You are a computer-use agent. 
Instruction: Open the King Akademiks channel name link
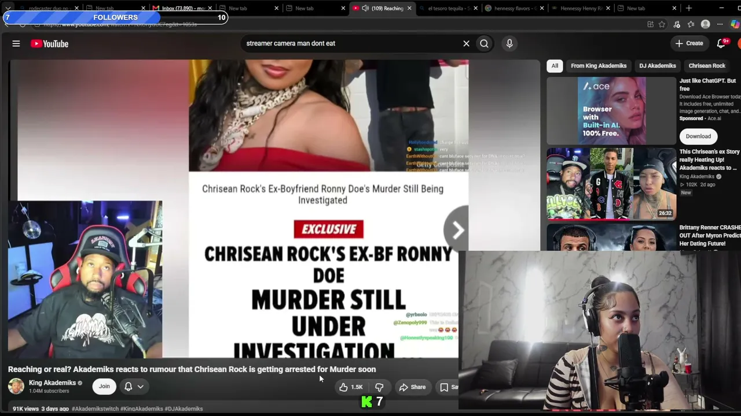click(x=52, y=382)
